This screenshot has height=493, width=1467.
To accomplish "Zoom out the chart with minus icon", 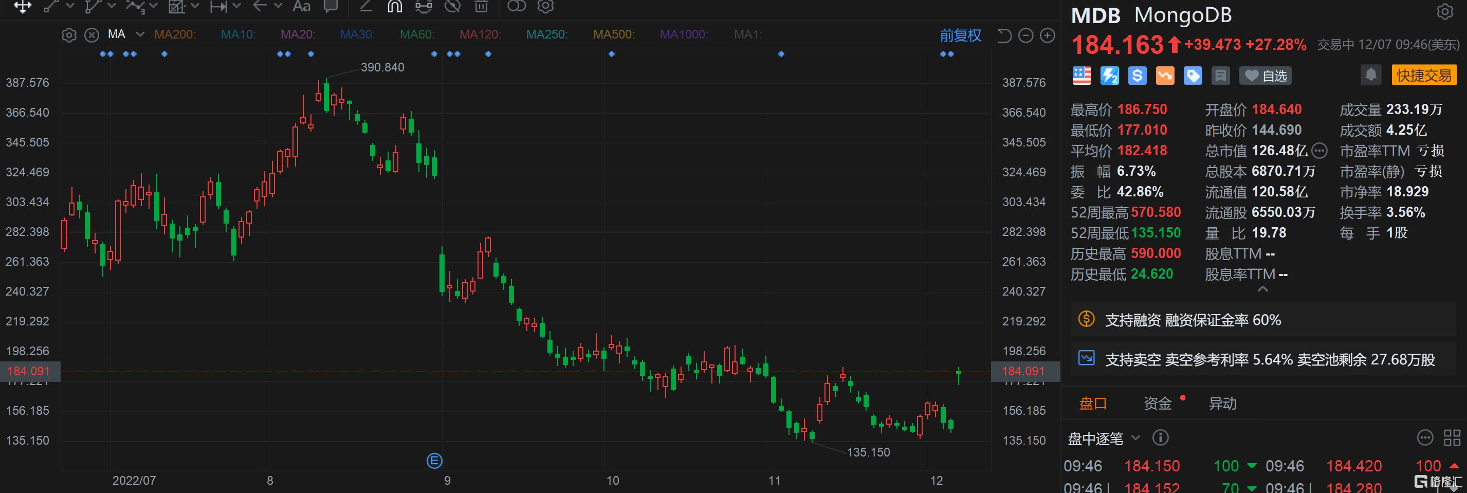I will pyautogui.click(x=1025, y=36).
